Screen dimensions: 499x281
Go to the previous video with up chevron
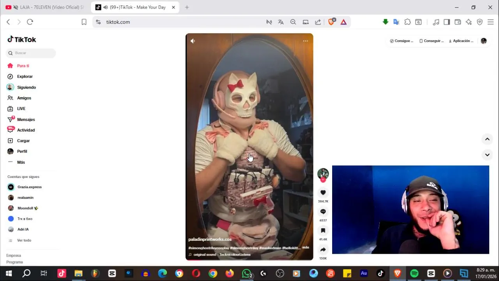[x=487, y=139]
